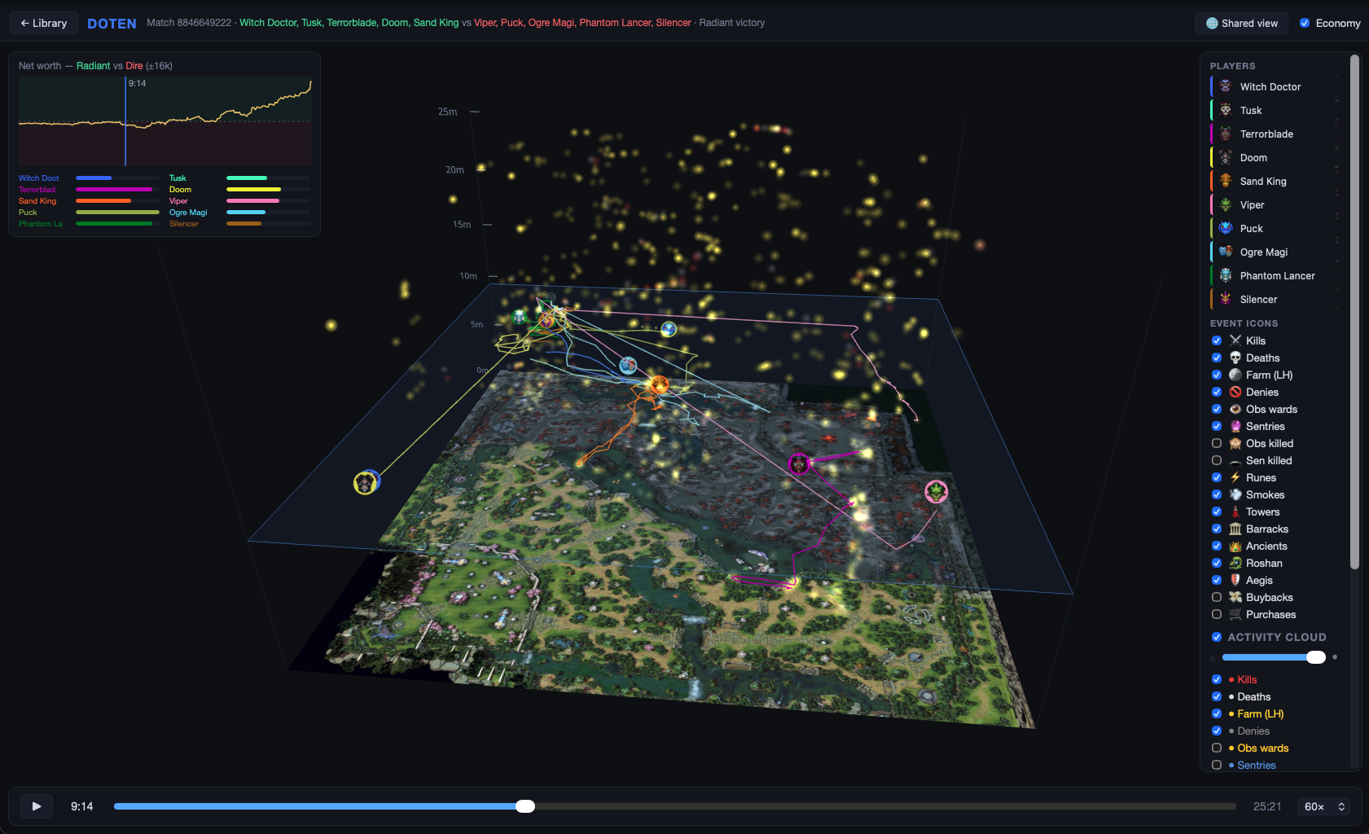Viewport: 1369px width, 834px height.
Task: Click the crown icon beside Ancients
Action: pyautogui.click(x=1235, y=546)
